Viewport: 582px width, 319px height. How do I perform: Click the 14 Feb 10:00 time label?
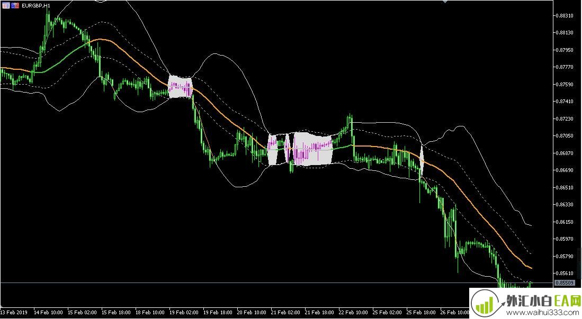pos(48,312)
